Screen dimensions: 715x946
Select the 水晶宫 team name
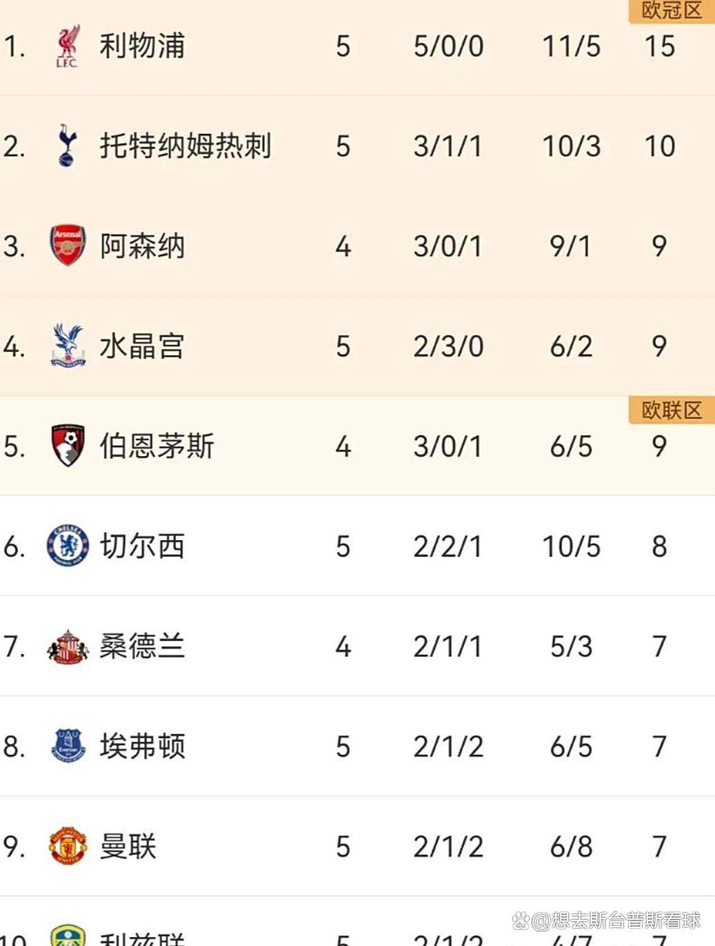tap(142, 346)
